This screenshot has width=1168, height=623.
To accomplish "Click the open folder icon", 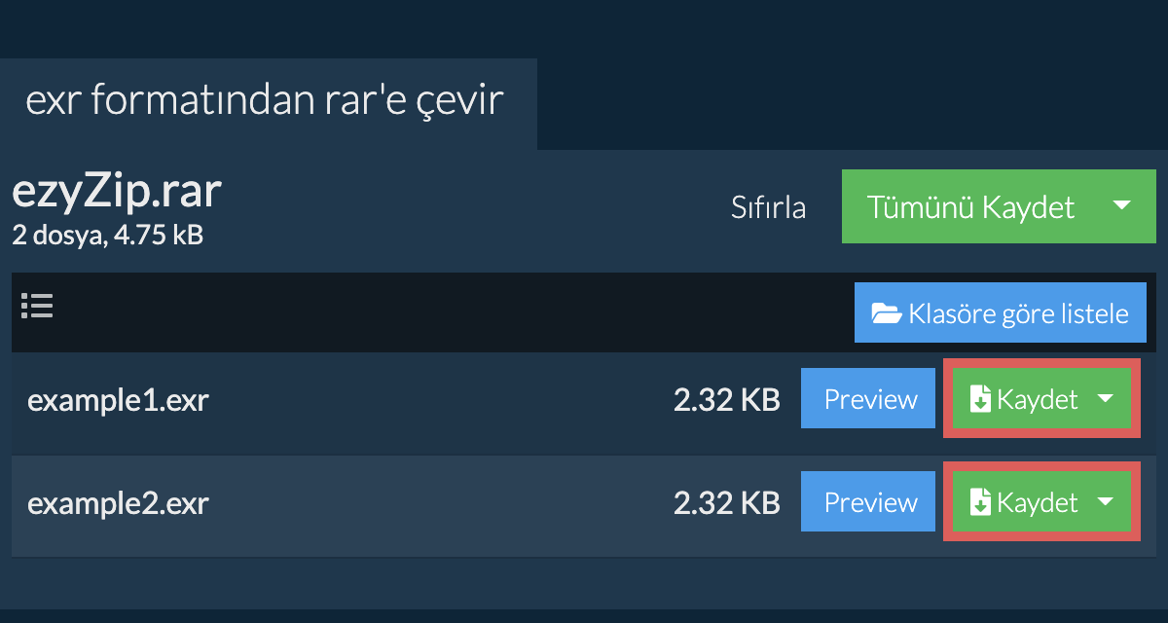I will point(886,313).
